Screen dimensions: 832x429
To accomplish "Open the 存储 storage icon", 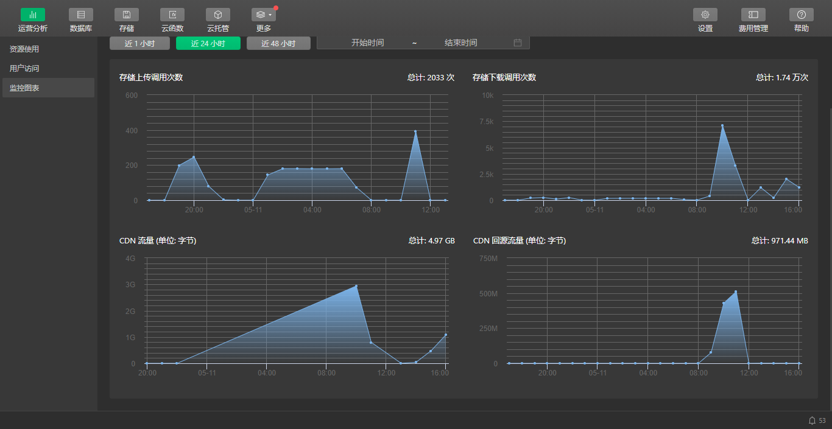I will 127,15.
